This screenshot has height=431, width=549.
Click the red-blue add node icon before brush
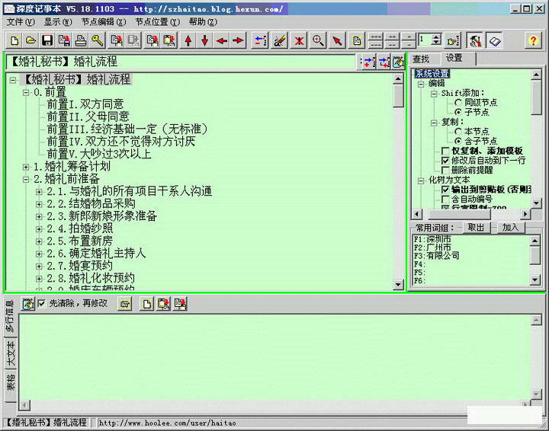coord(261,41)
